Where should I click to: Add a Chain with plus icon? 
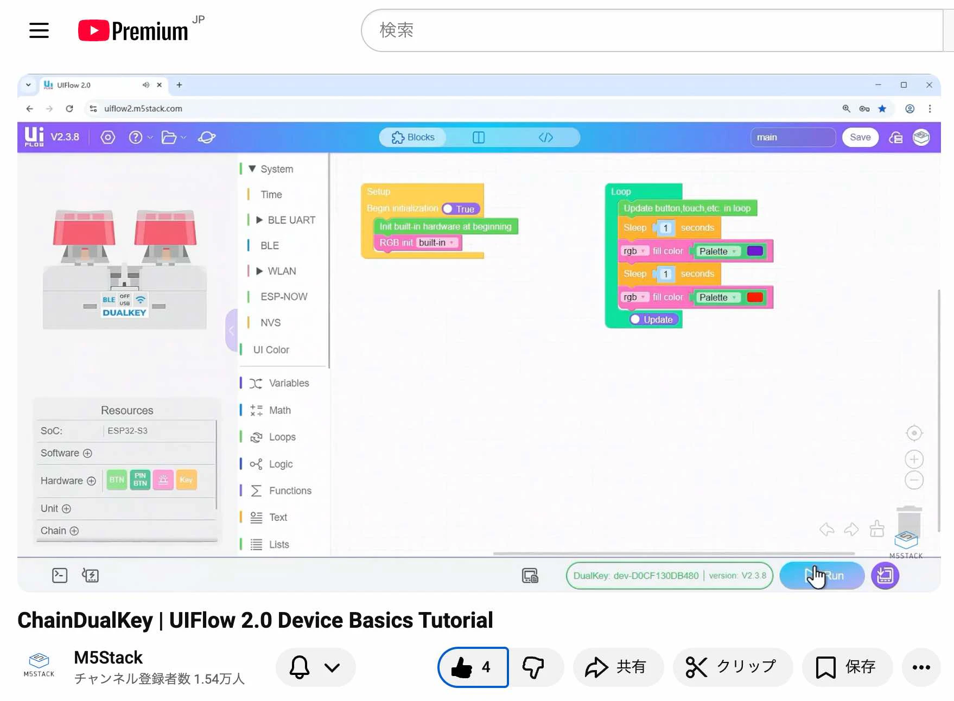click(74, 531)
